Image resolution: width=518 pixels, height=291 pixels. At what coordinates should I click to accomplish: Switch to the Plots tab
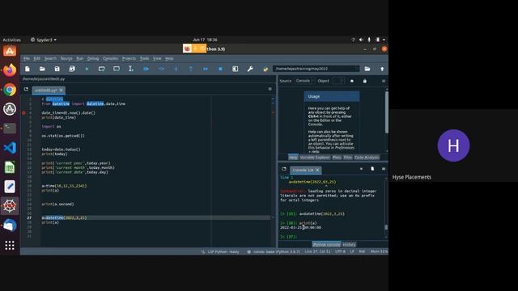pos(337,158)
